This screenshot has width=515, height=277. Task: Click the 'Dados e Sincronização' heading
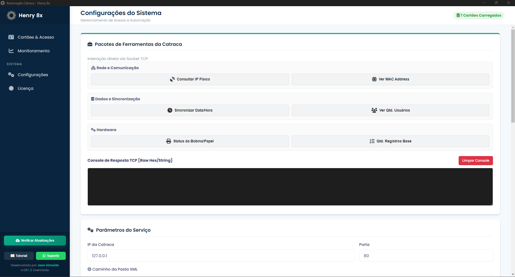[118, 99]
